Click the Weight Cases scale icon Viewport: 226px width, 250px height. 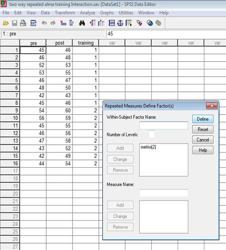[x=120, y=23]
